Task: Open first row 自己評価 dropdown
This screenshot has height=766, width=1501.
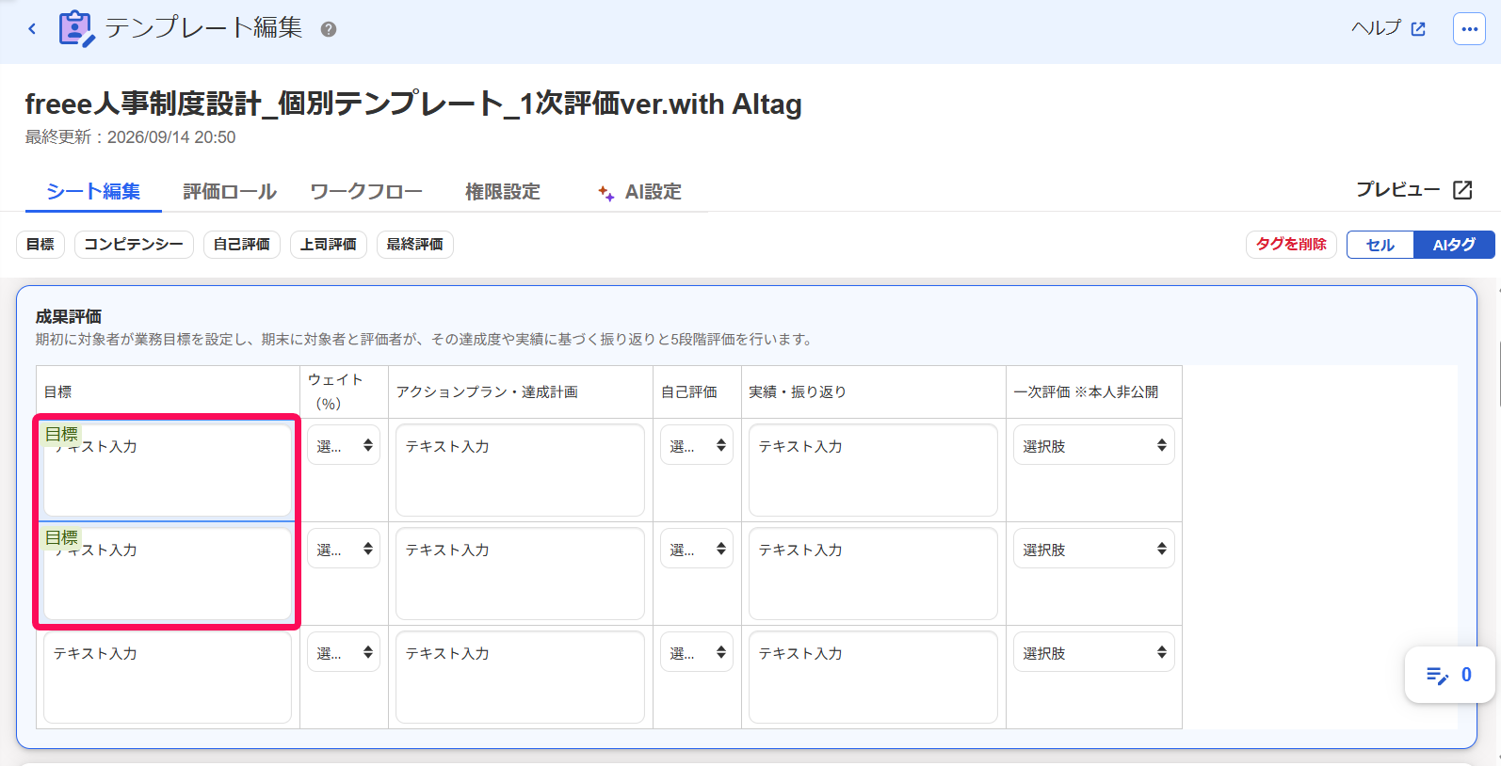Action: click(697, 445)
